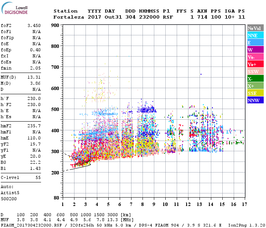Click the C-level value 55
266x228 pixels.
click(38, 177)
